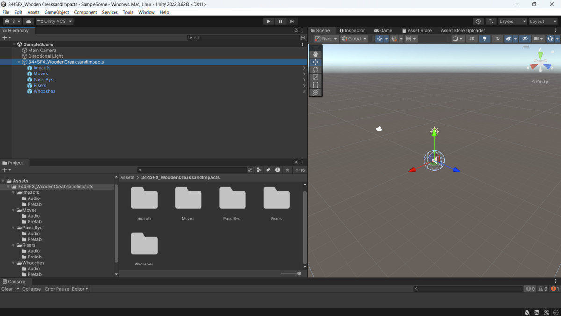
Task: Select the Move tool in scene toolbar
Action: 316,62
